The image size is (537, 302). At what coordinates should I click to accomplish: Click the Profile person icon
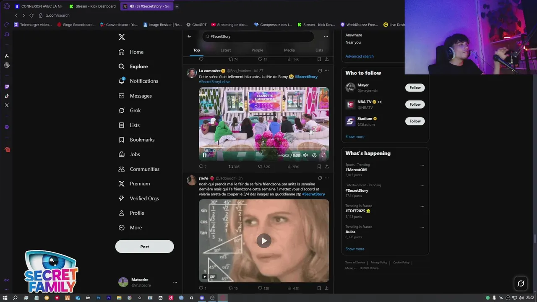coord(122,213)
